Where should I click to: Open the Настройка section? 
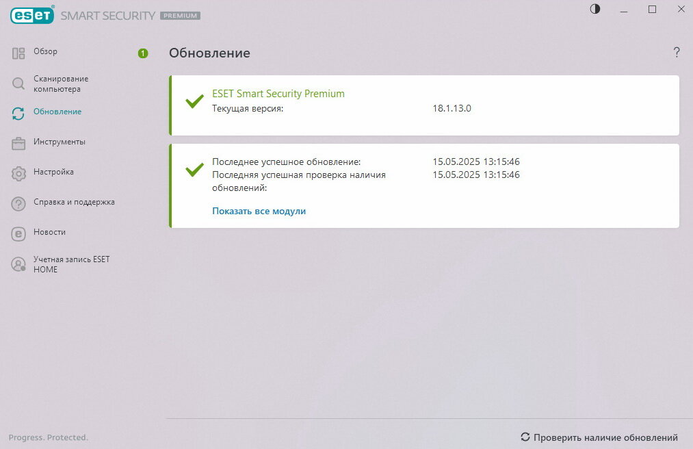(53, 172)
